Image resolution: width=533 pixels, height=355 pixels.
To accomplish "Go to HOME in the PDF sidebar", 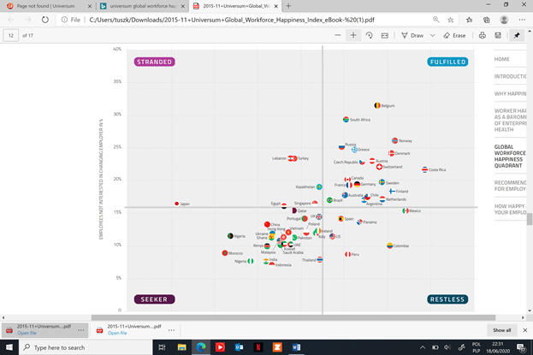I will [x=502, y=59].
